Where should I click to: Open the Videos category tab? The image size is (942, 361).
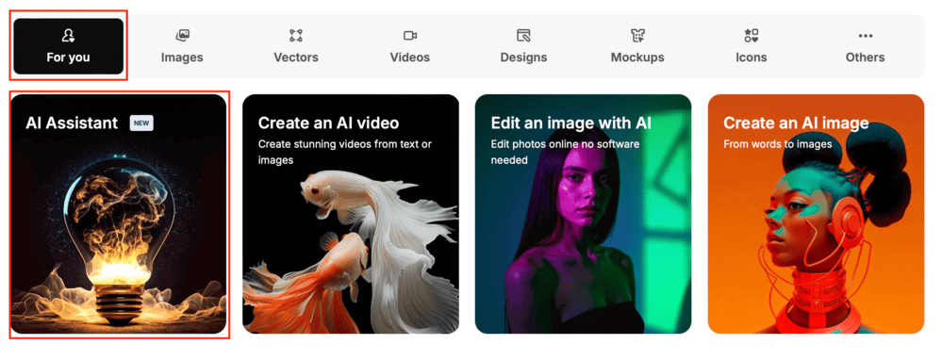410,46
